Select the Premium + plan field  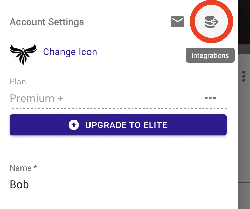pyautogui.click(x=118, y=98)
